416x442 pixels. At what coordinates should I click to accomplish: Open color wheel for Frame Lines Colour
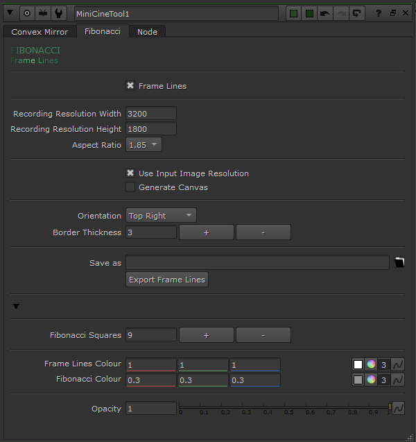(x=372, y=364)
